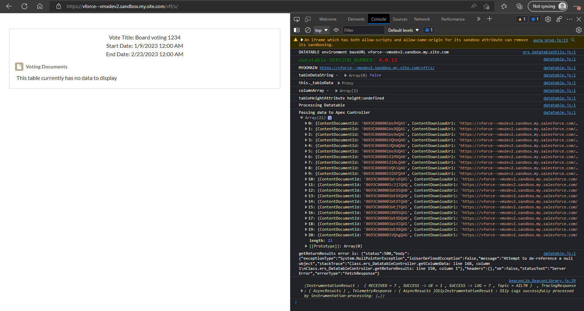584x311 pixels.
Task: Open aura_prod.js:13 source link
Action: pyautogui.click(x=550, y=40)
